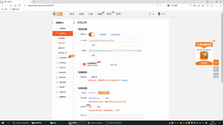Open the 直播教程 link beside the switch
Viewport: 223px width, 125px height.
coord(103,34)
